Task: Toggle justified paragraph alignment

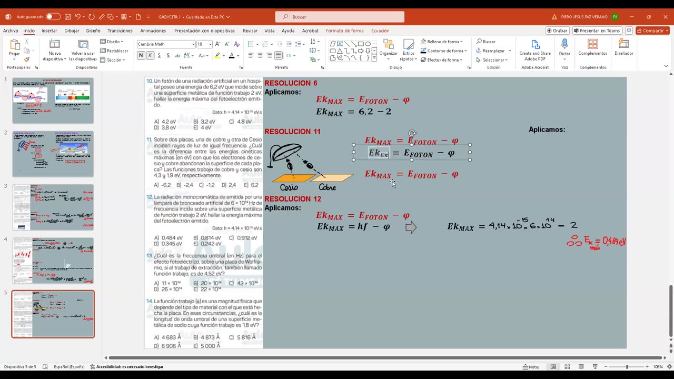Action: click(279, 55)
